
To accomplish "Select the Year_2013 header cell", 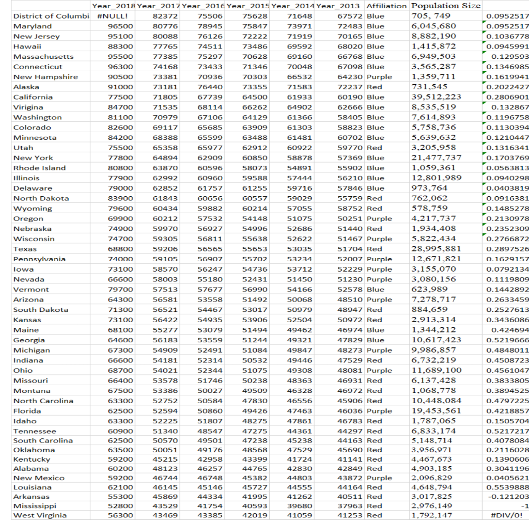I will point(339,6).
